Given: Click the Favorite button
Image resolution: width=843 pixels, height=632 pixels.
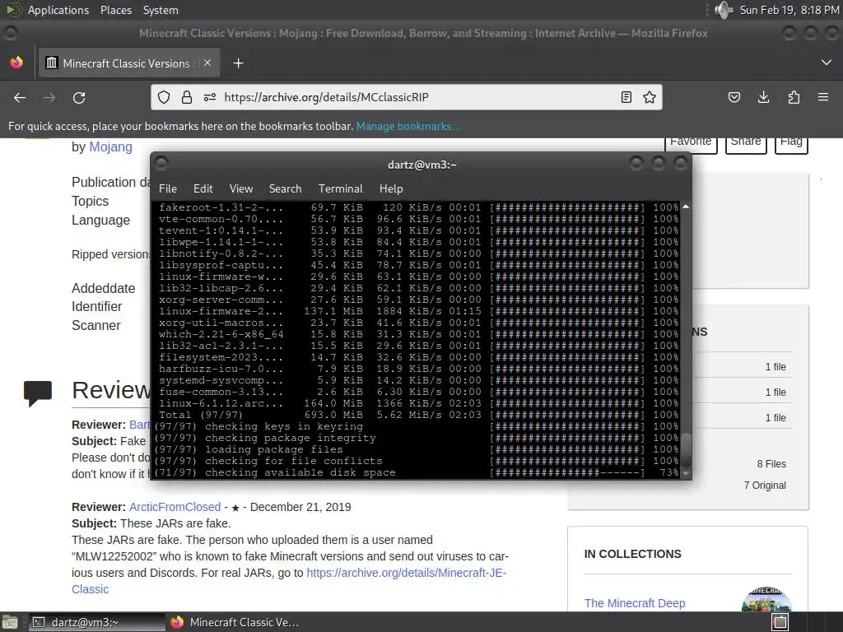Looking at the screenshot, I should click(x=691, y=143).
